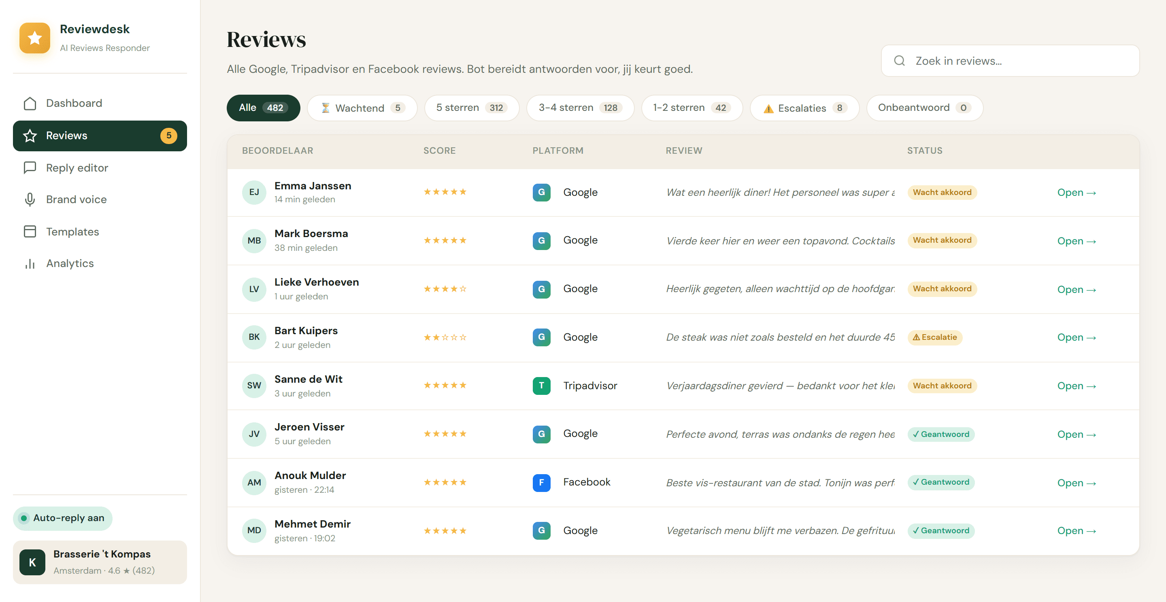Screen dimensions: 1166x602
Task: Open Analytics page
Action: pyautogui.click(x=100, y=263)
